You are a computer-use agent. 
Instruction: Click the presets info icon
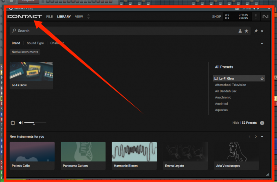[x=262, y=123]
